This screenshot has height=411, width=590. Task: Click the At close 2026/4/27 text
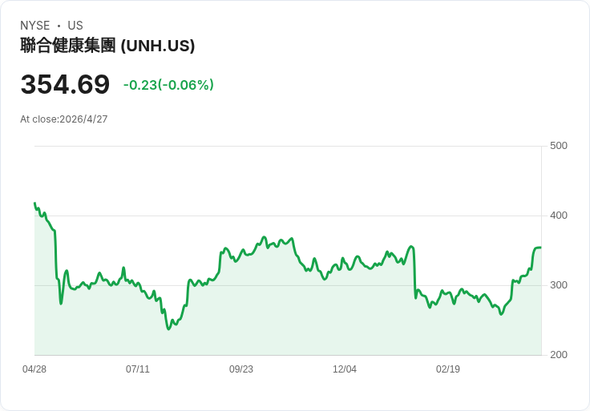(64, 119)
